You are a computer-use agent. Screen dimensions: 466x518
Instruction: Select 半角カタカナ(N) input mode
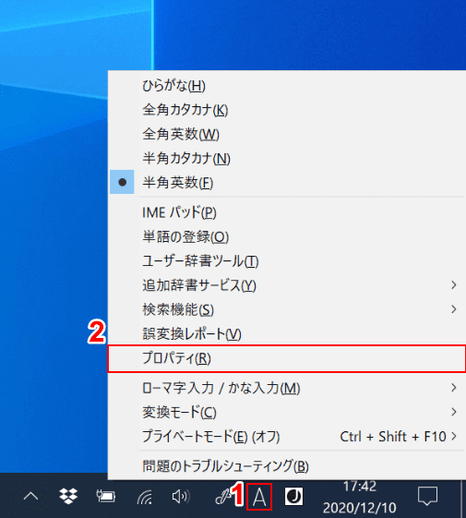(287, 158)
